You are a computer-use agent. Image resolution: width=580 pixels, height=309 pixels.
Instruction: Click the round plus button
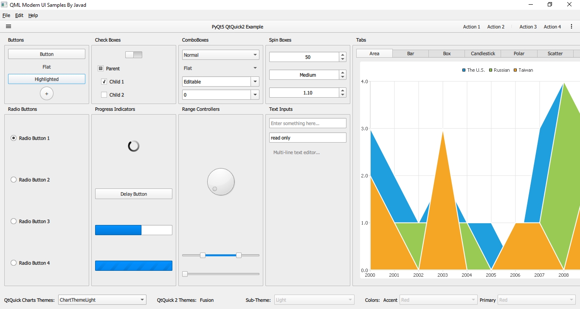47,93
